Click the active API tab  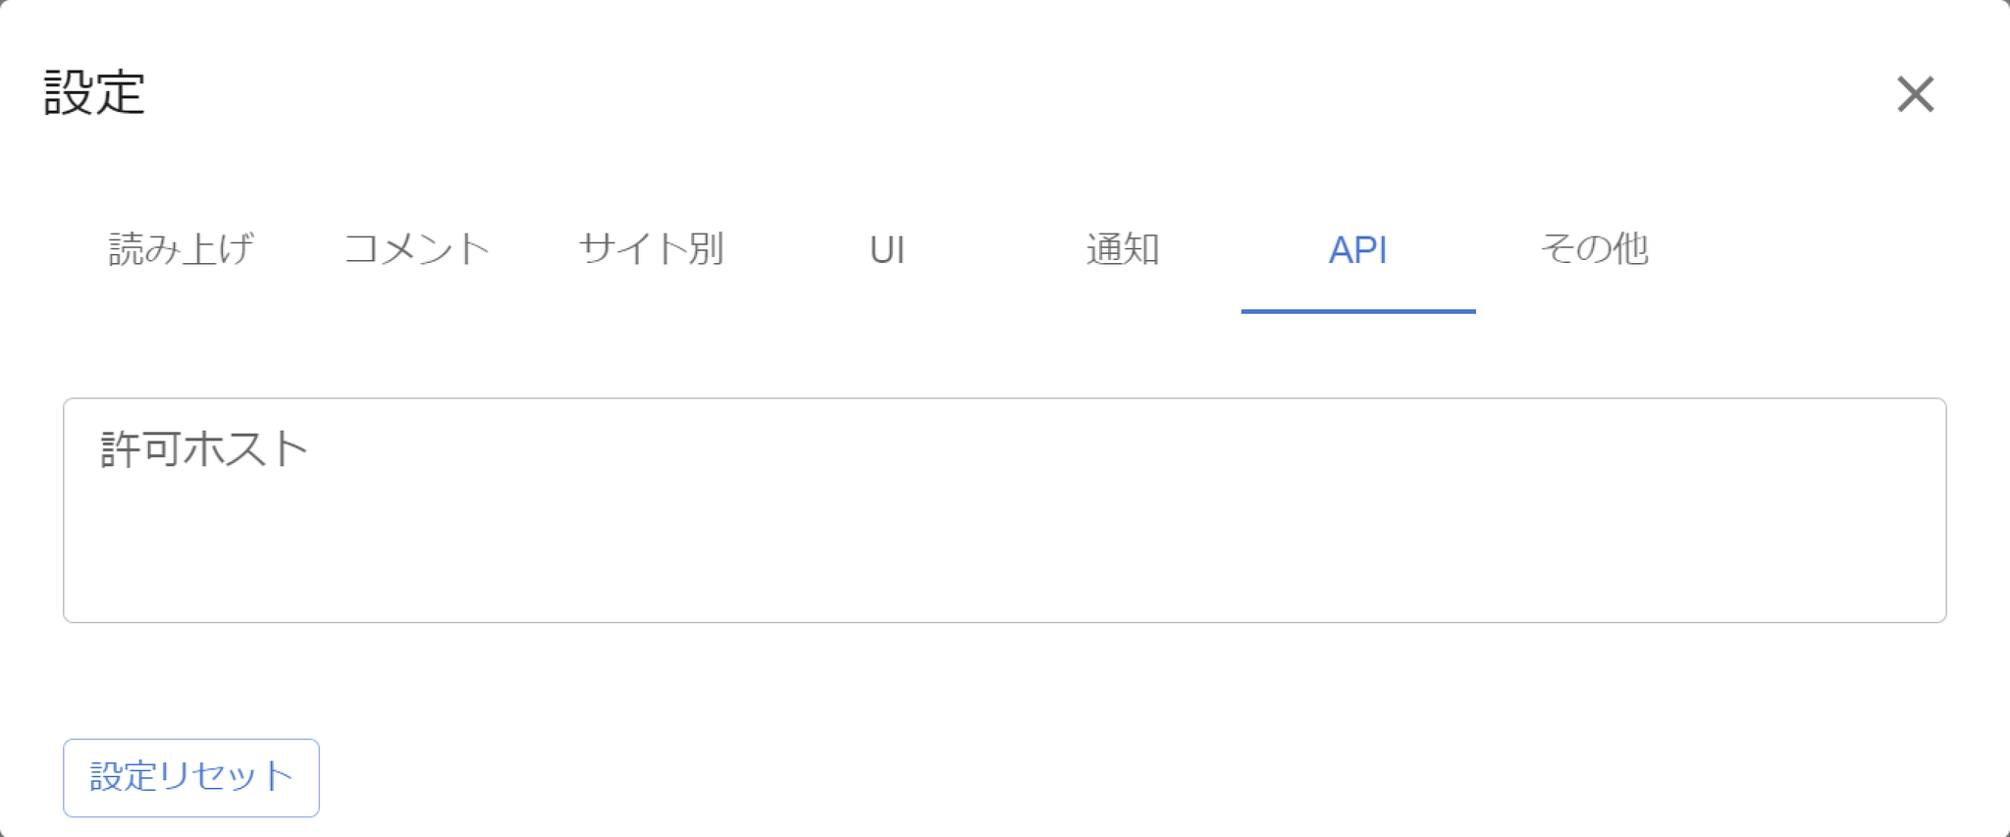click(x=1357, y=249)
